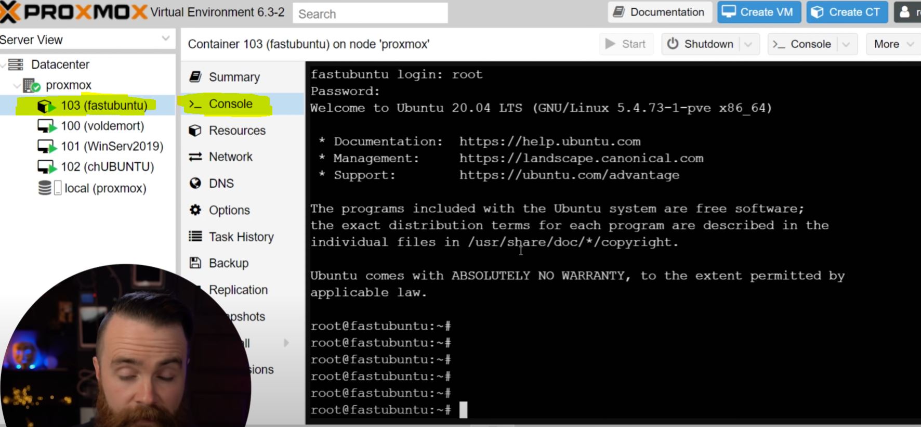Click the DNS globe icon

(x=195, y=183)
